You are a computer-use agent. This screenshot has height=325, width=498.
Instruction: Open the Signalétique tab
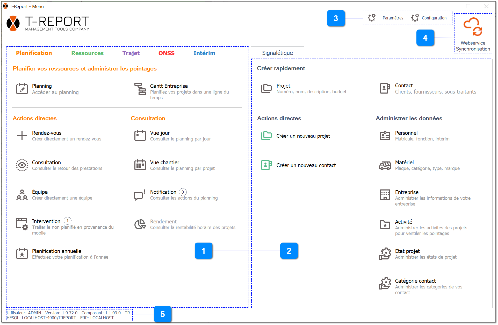[x=277, y=53]
